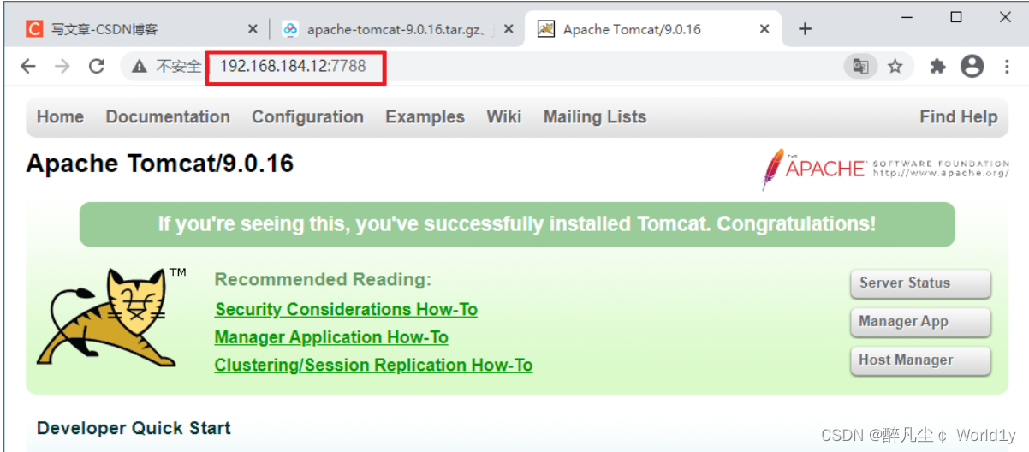
Task: Close the CSDN blog tab
Action: [253, 29]
